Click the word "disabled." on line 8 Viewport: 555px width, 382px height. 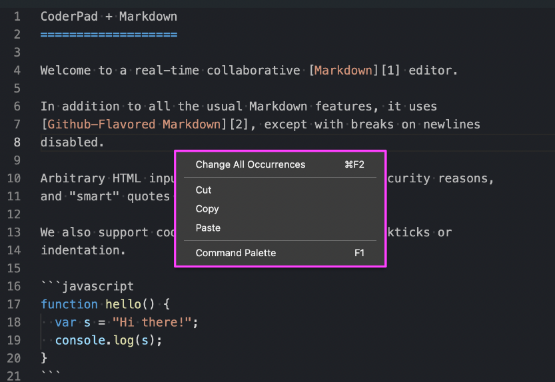click(73, 142)
